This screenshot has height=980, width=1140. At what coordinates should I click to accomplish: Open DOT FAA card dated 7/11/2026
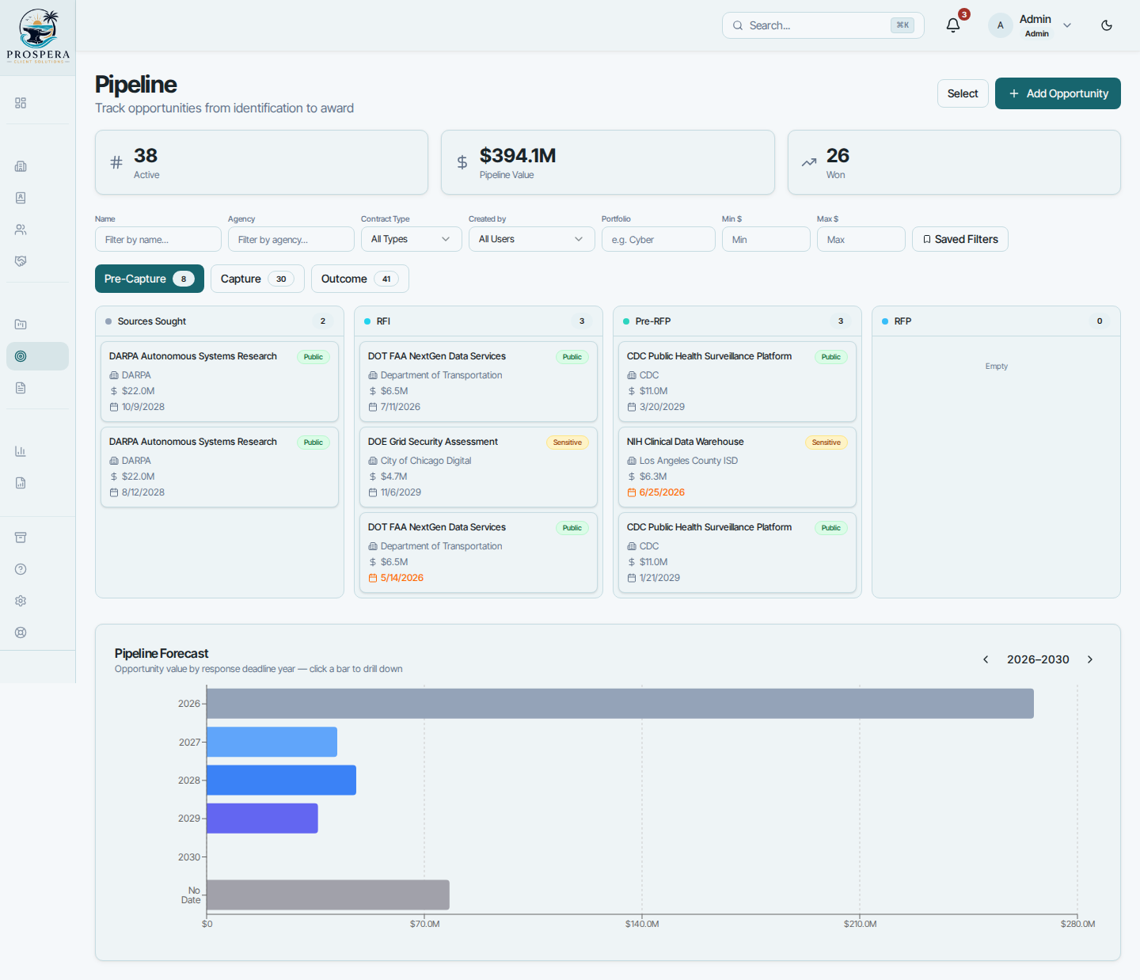pyautogui.click(x=478, y=382)
